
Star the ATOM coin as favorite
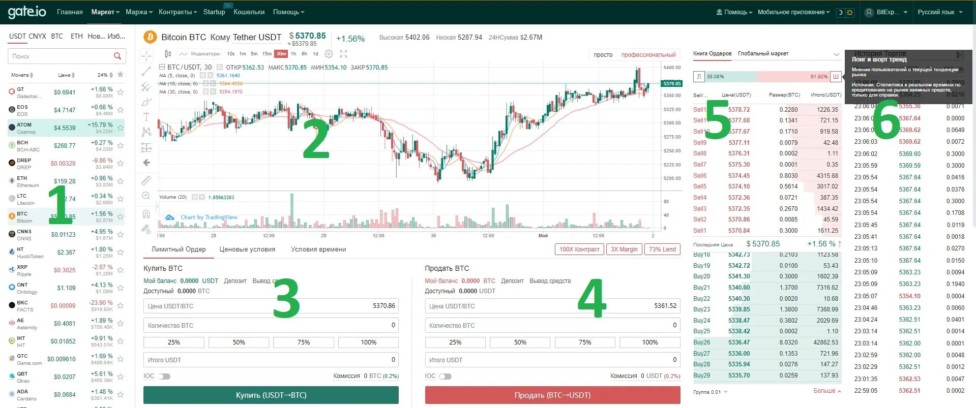click(121, 128)
